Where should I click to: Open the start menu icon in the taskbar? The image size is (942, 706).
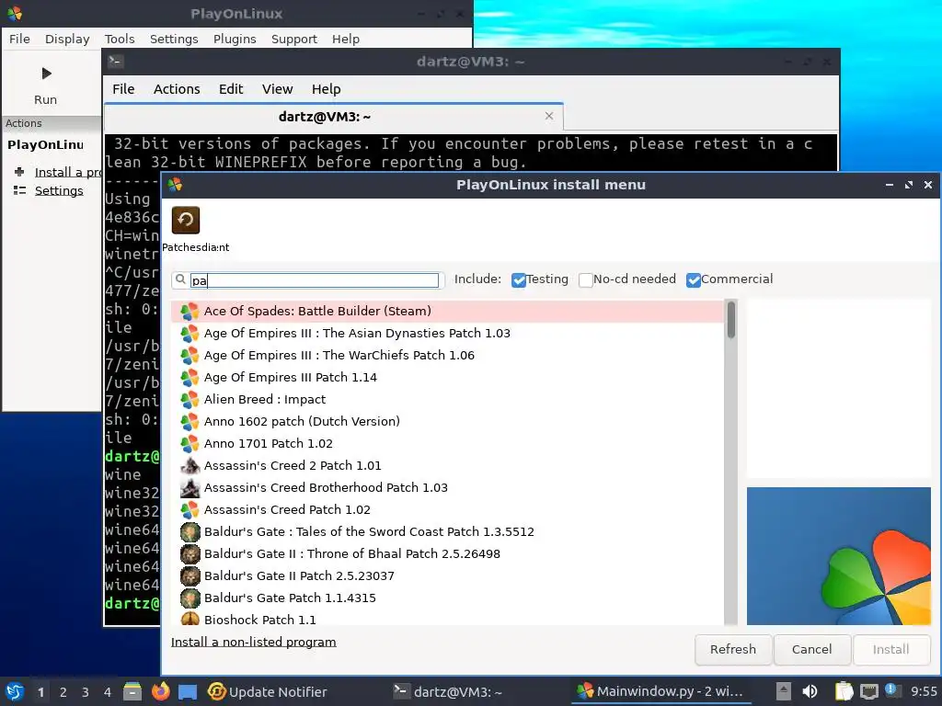coord(15,691)
